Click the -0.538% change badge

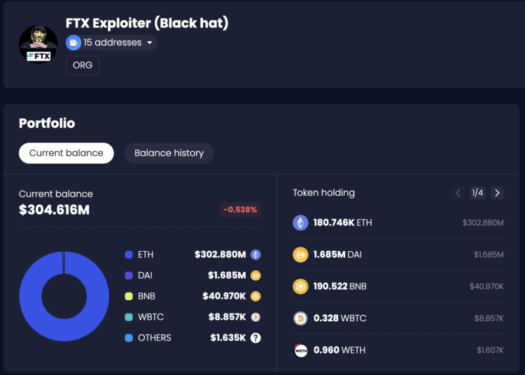tap(240, 210)
